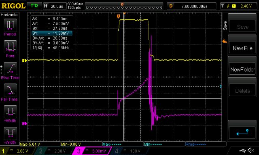259x155 pixels.
Task: Pick the +Width measurement icon
Action: [10, 112]
